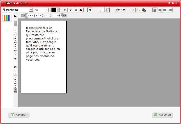Align text left
181x124 pixels.
coord(155,10)
